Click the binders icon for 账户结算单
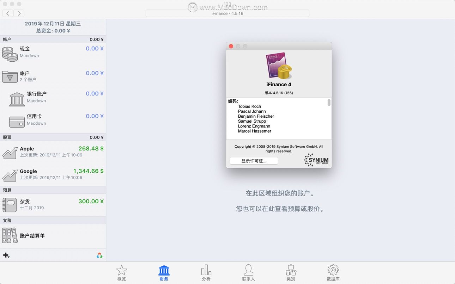 pyautogui.click(x=10, y=235)
